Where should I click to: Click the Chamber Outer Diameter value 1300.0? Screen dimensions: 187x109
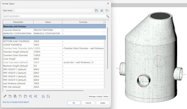point(48,55)
